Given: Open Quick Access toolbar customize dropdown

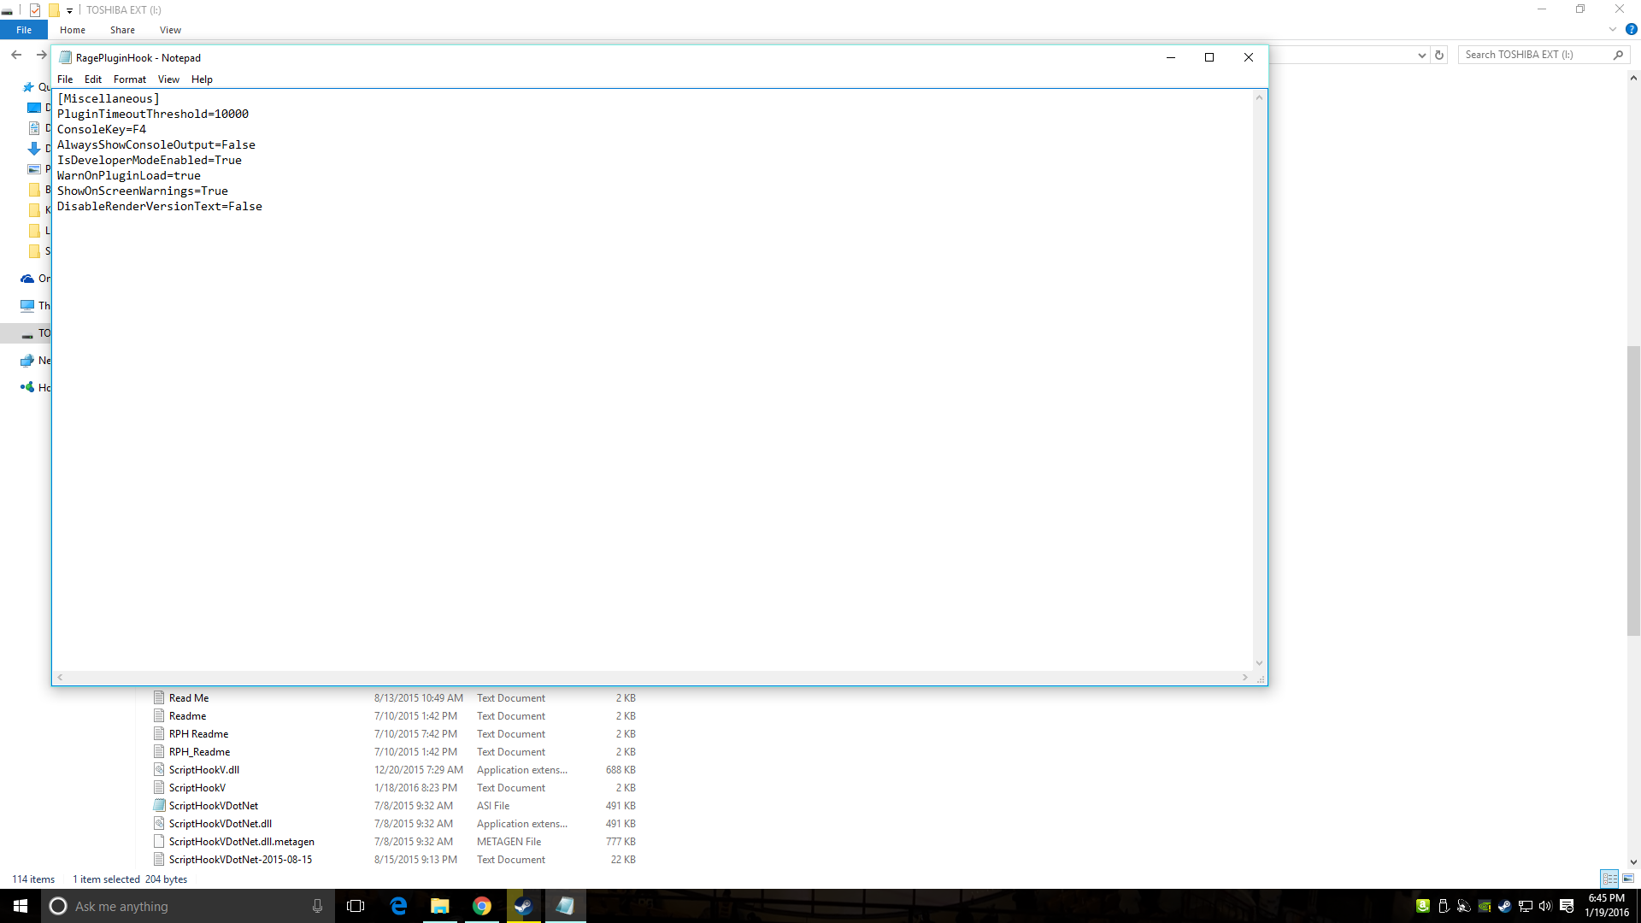Looking at the screenshot, I should 70,10.
